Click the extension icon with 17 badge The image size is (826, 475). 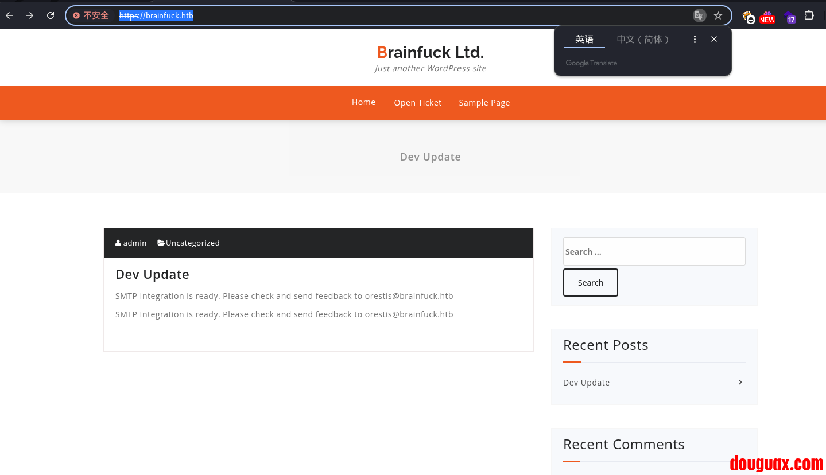789,17
